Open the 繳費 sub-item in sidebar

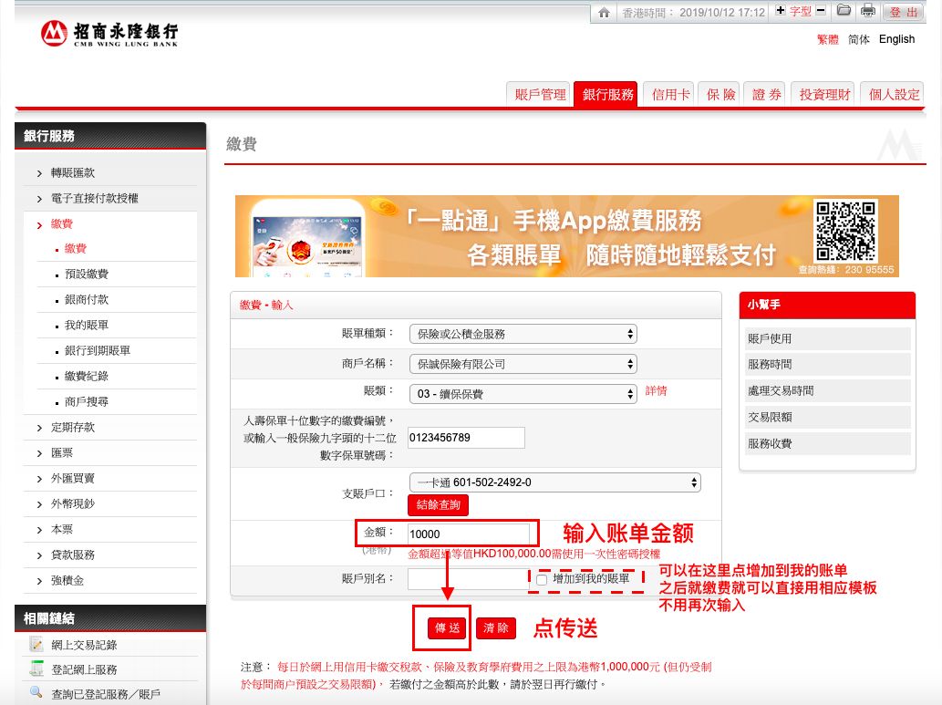click(75, 248)
